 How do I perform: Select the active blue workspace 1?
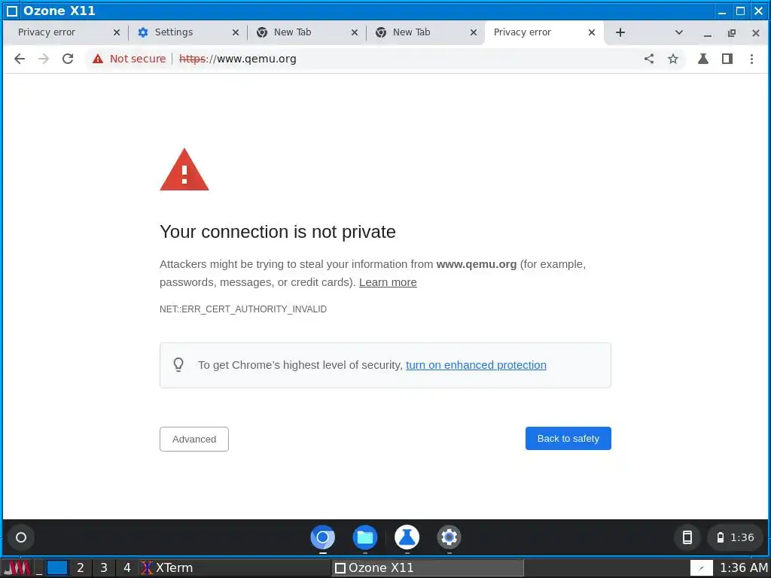(x=57, y=568)
